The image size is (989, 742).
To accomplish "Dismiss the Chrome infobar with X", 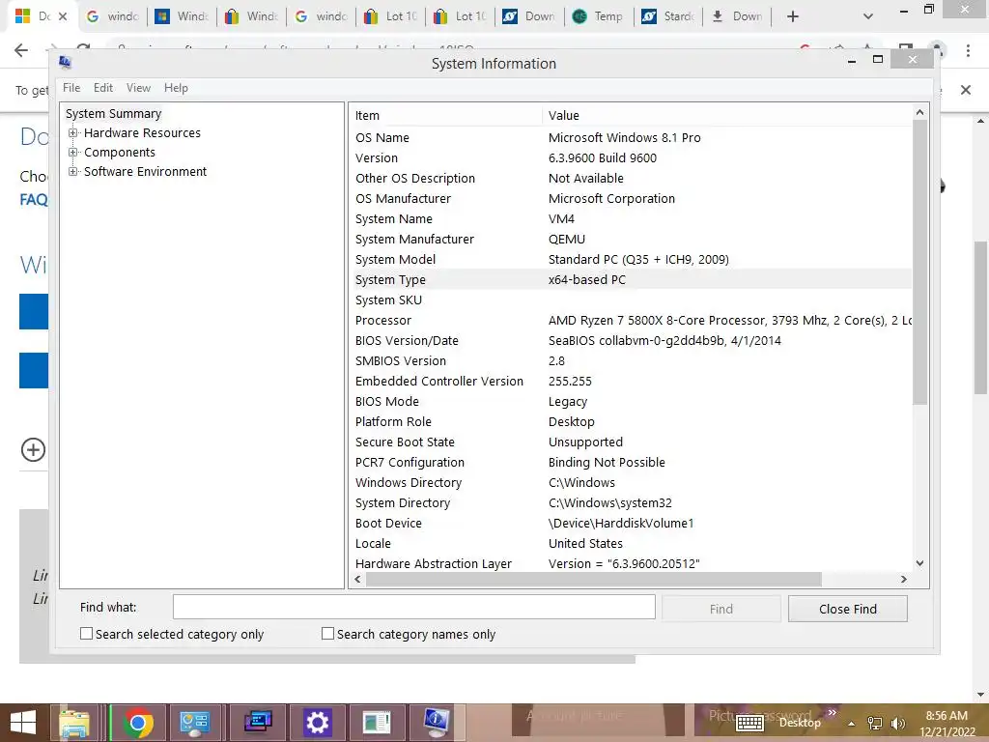I will [x=965, y=90].
